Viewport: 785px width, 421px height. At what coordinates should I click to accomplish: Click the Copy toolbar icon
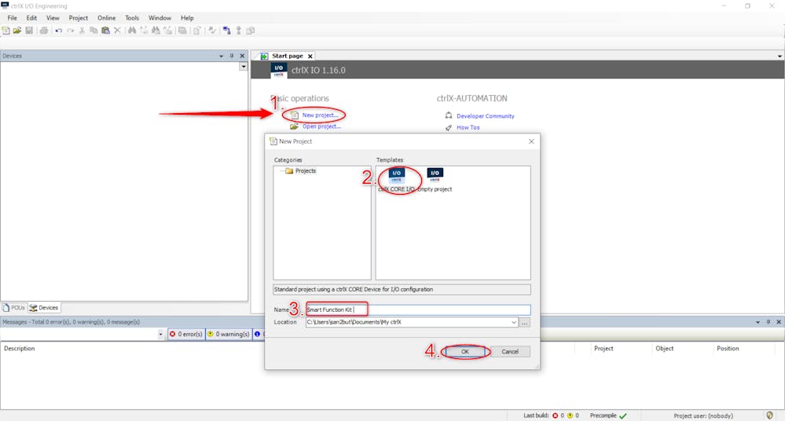(x=94, y=31)
